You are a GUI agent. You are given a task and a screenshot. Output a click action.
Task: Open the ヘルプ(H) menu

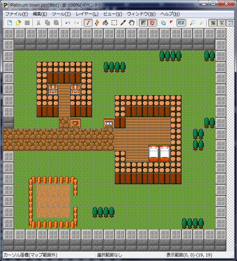[x=170, y=14]
